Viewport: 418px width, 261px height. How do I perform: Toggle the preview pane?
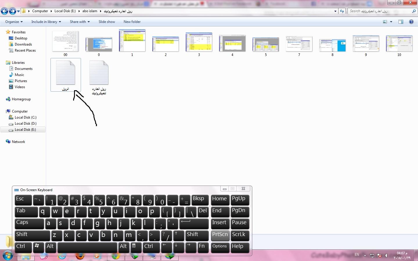(401, 22)
